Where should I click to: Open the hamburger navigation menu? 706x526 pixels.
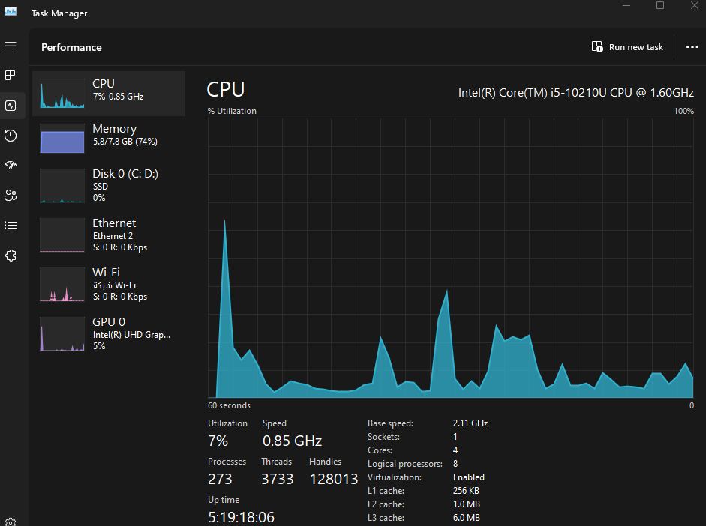[x=11, y=46]
